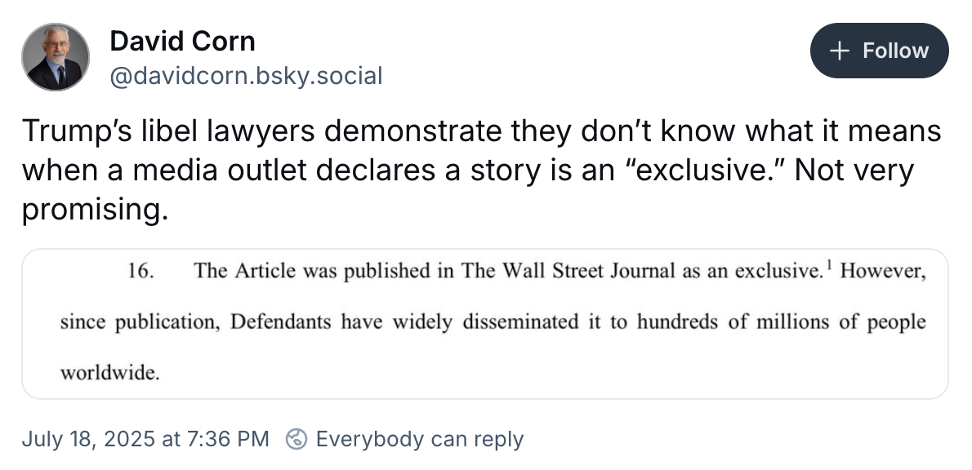Click the 'Follow' text label
Screen dimensions: 972x470
click(896, 51)
